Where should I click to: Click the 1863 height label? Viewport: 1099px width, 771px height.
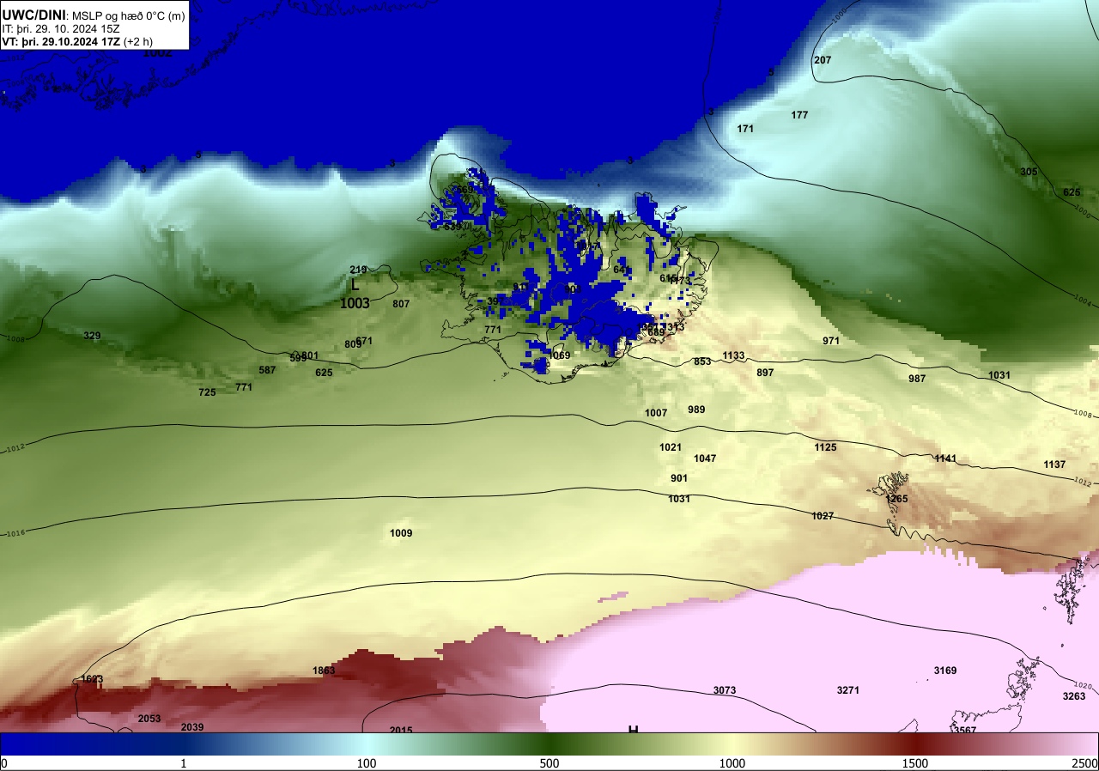[x=324, y=671]
